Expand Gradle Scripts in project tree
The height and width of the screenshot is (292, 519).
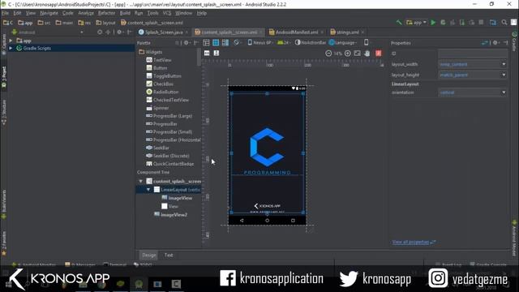[11, 48]
